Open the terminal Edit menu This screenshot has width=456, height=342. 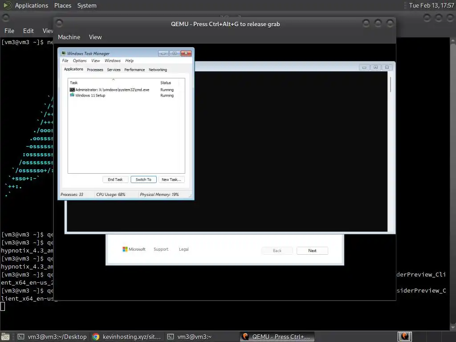click(x=28, y=31)
